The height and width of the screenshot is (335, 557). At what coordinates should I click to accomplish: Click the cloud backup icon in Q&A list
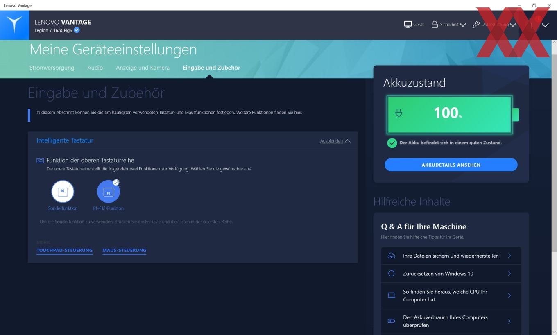click(x=392, y=256)
